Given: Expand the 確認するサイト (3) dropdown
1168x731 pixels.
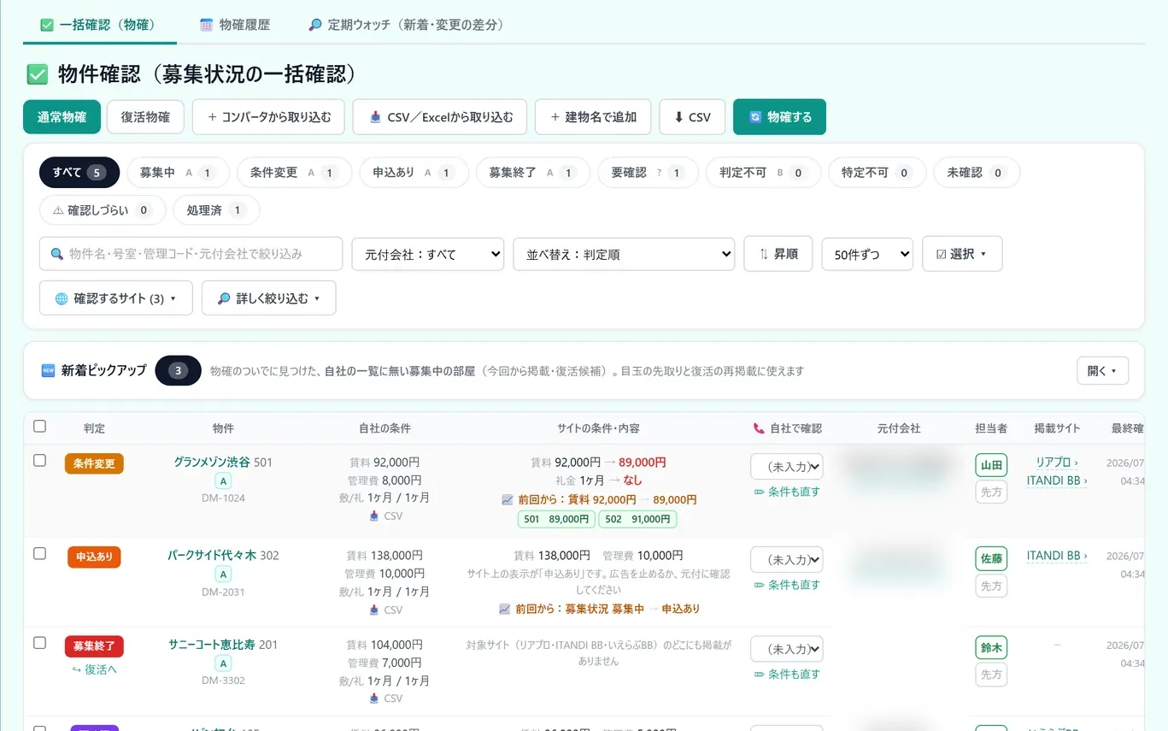Looking at the screenshot, I should 116,298.
